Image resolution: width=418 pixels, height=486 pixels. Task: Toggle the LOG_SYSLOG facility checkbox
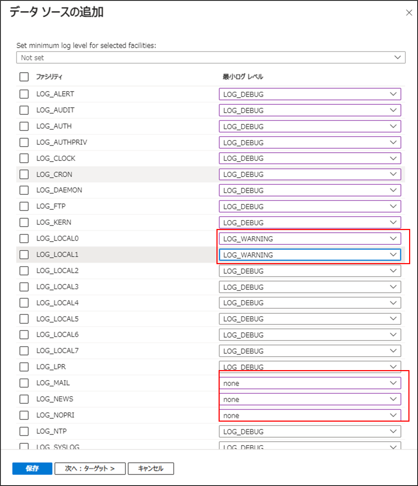[x=23, y=446]
